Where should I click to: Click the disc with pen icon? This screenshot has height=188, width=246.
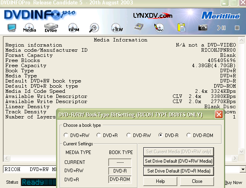[x=159, y=28]
